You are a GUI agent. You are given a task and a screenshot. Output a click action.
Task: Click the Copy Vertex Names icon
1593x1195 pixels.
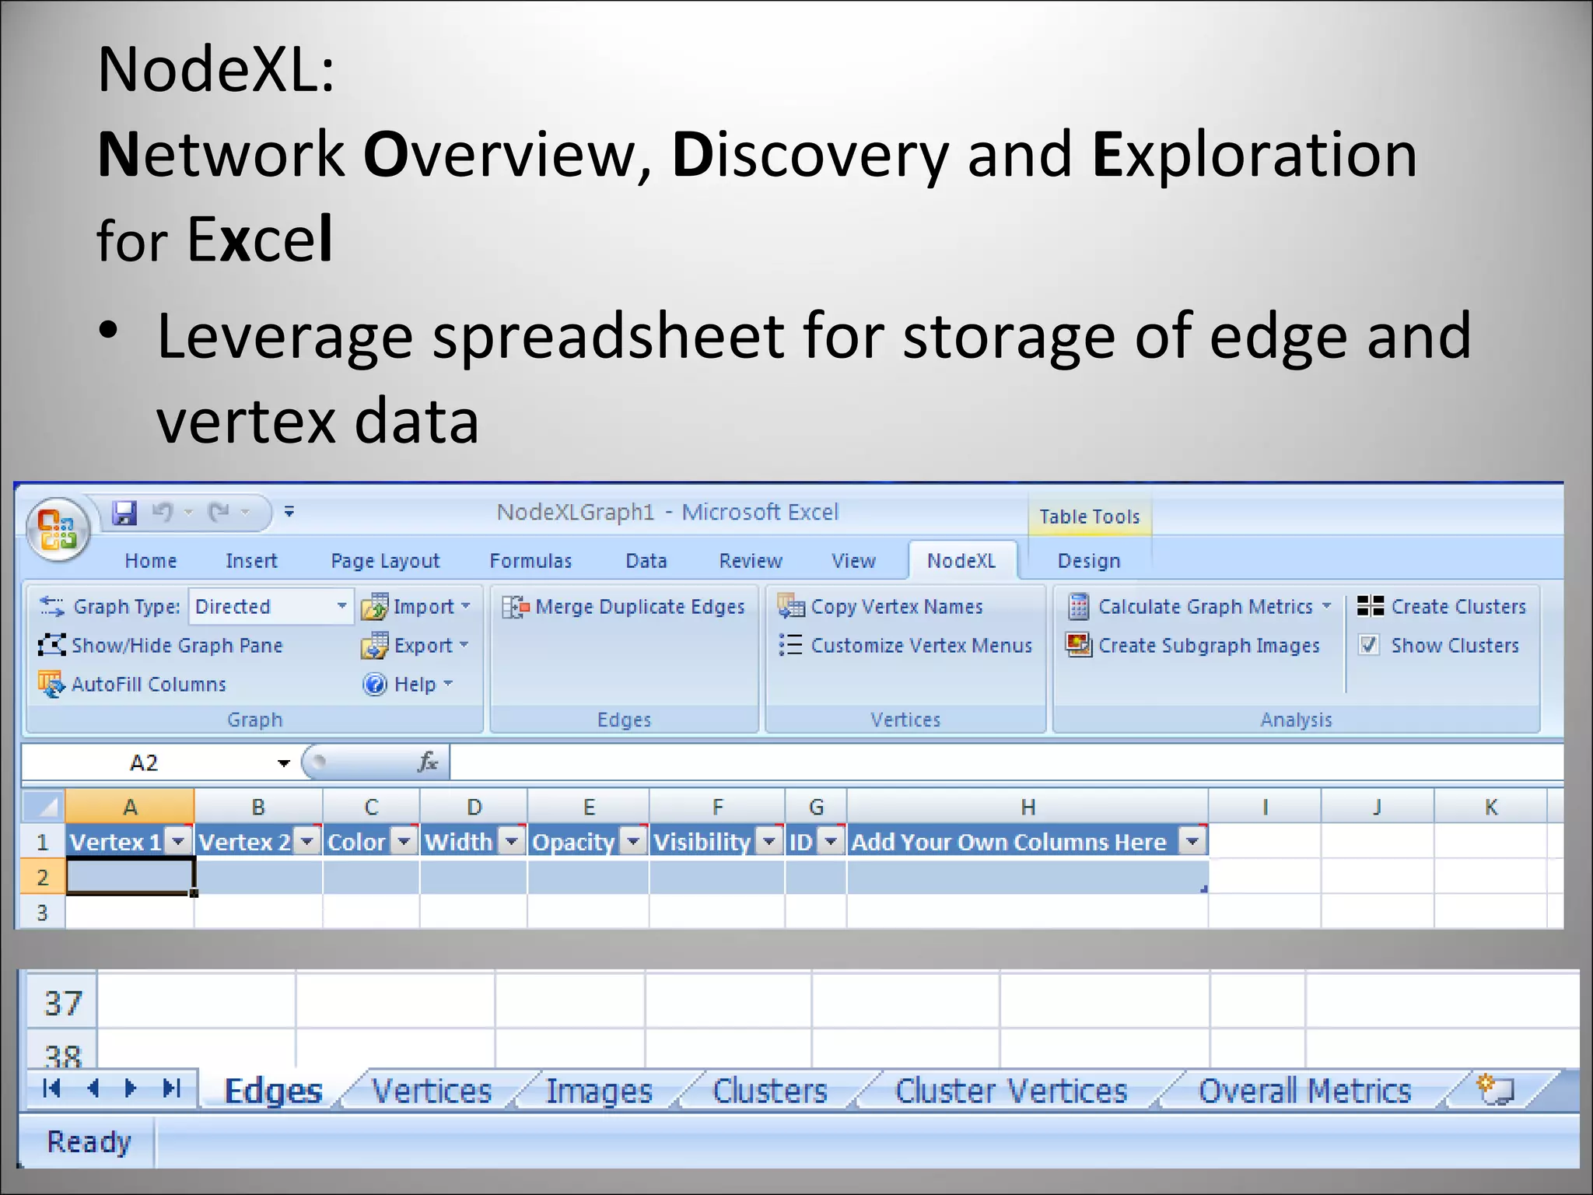tap(791, 606)
